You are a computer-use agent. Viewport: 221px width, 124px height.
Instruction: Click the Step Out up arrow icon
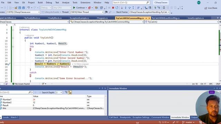click(x=133, y=8)
